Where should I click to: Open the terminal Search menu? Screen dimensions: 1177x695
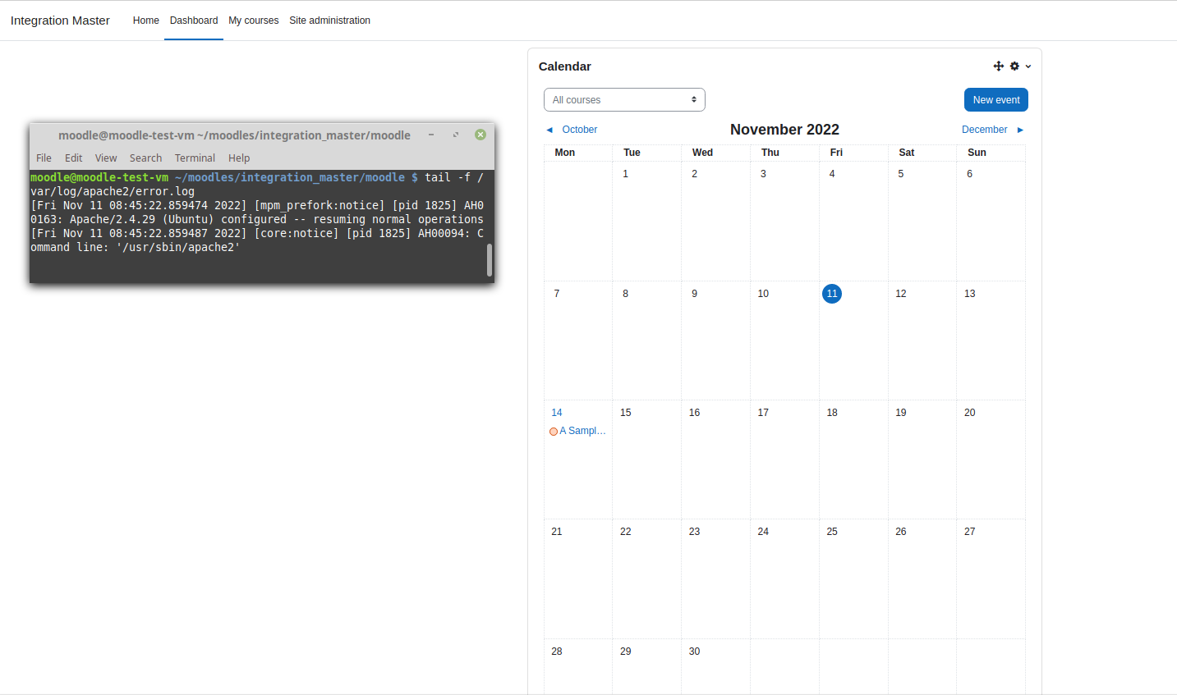tap(145, 158)
